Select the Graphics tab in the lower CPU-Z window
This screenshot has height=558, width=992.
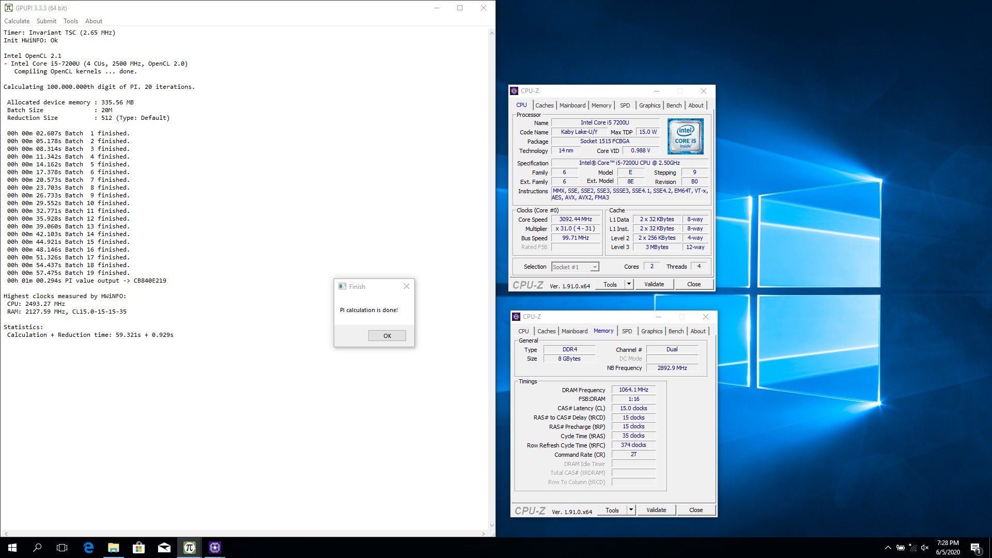click(x=652, y=331)
